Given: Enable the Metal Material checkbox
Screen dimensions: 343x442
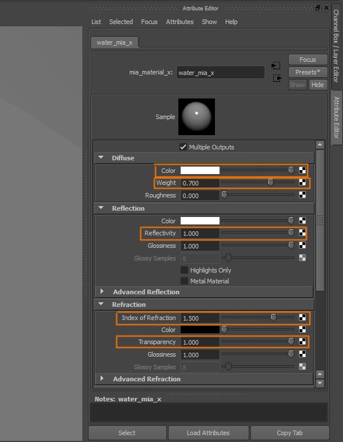Looking at the screenshot, I should 184,281.
